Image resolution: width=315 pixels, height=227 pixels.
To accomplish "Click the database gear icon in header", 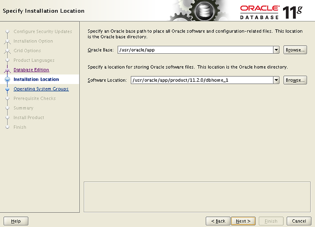I will 205,10.
